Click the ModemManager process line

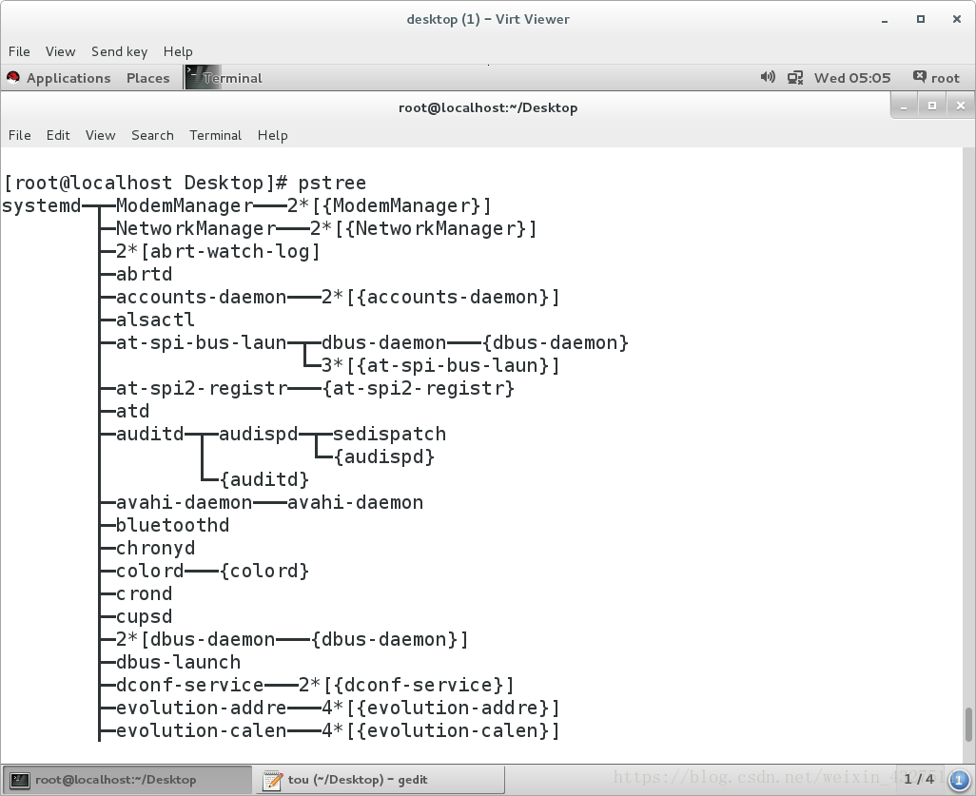coord(303,205)
